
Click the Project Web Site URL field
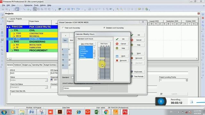(34, 94)
